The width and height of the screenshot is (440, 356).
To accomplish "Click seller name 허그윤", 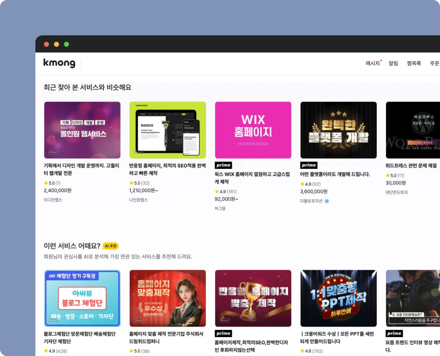I will coord(220,208).
